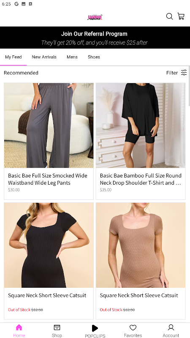Open Bamboo Drop Shoulder T-Shirt title

(x=141, y=179)
